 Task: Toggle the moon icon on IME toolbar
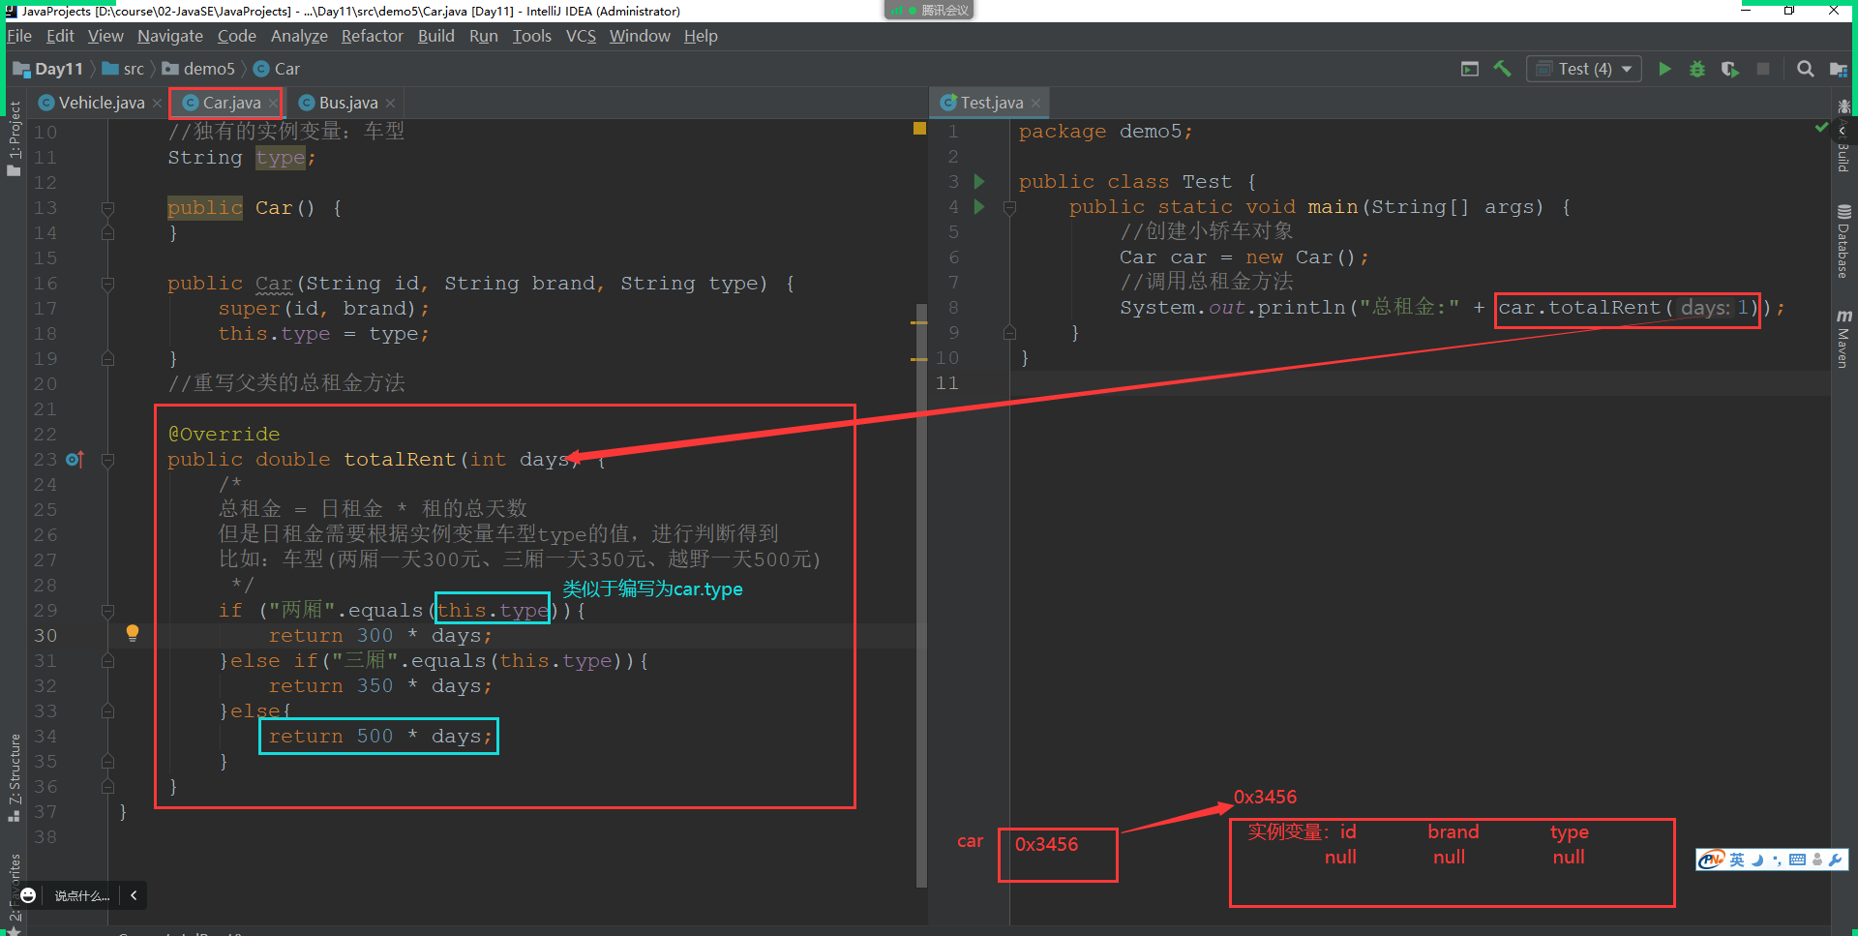[1757, 860]
